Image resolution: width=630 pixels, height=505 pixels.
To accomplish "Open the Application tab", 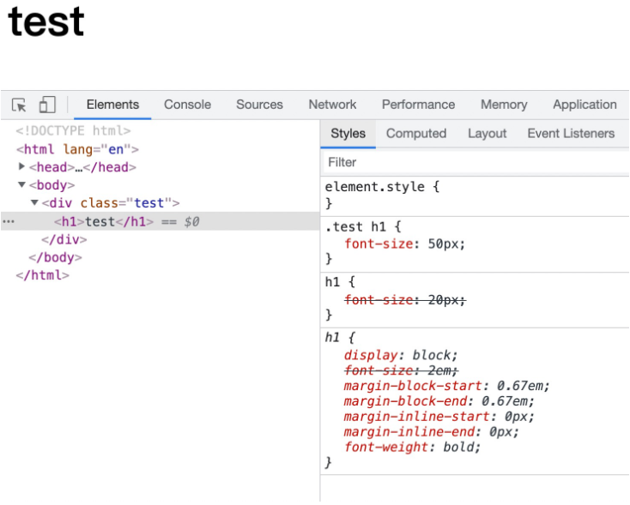I will click(585, 105).
